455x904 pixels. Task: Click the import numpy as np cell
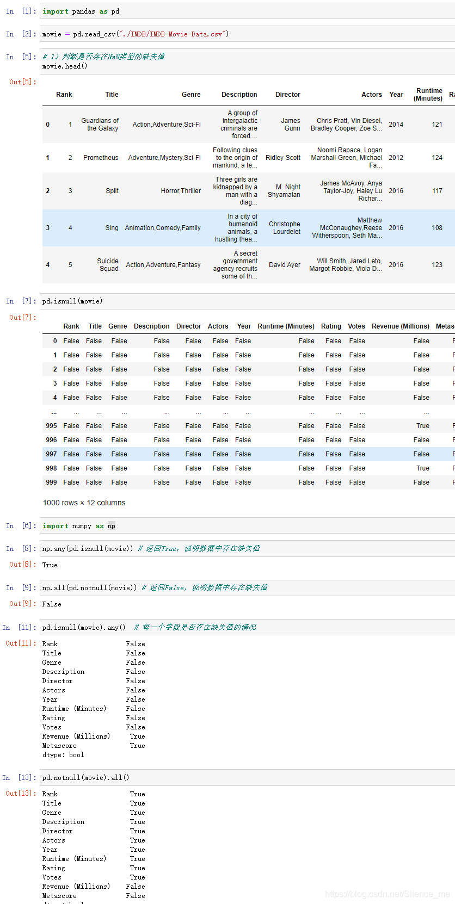click(248, 526)
